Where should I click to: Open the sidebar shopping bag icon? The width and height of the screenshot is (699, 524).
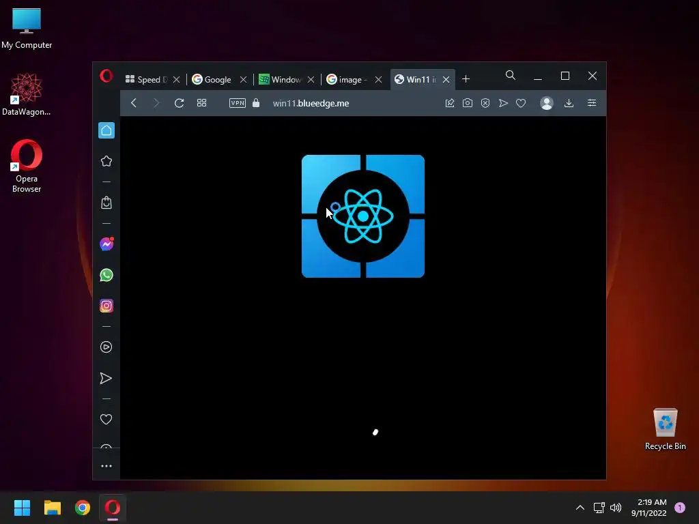(106, 203)
